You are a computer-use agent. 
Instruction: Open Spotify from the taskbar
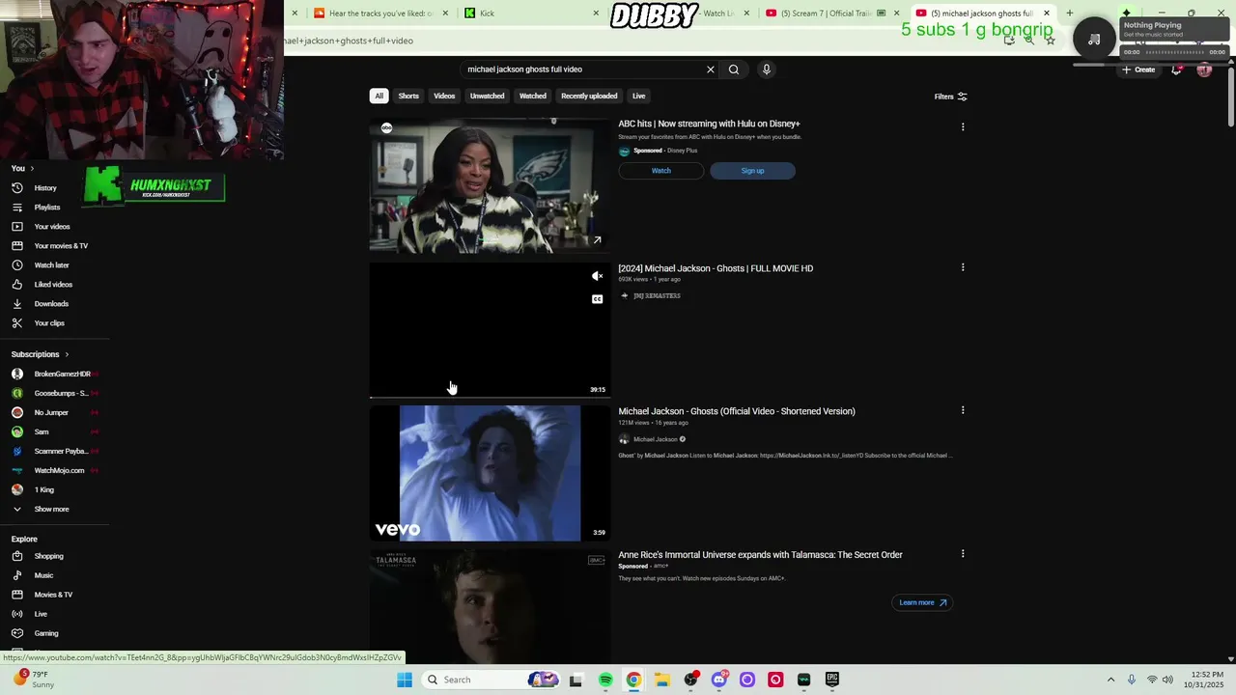(x=605, y=680)
